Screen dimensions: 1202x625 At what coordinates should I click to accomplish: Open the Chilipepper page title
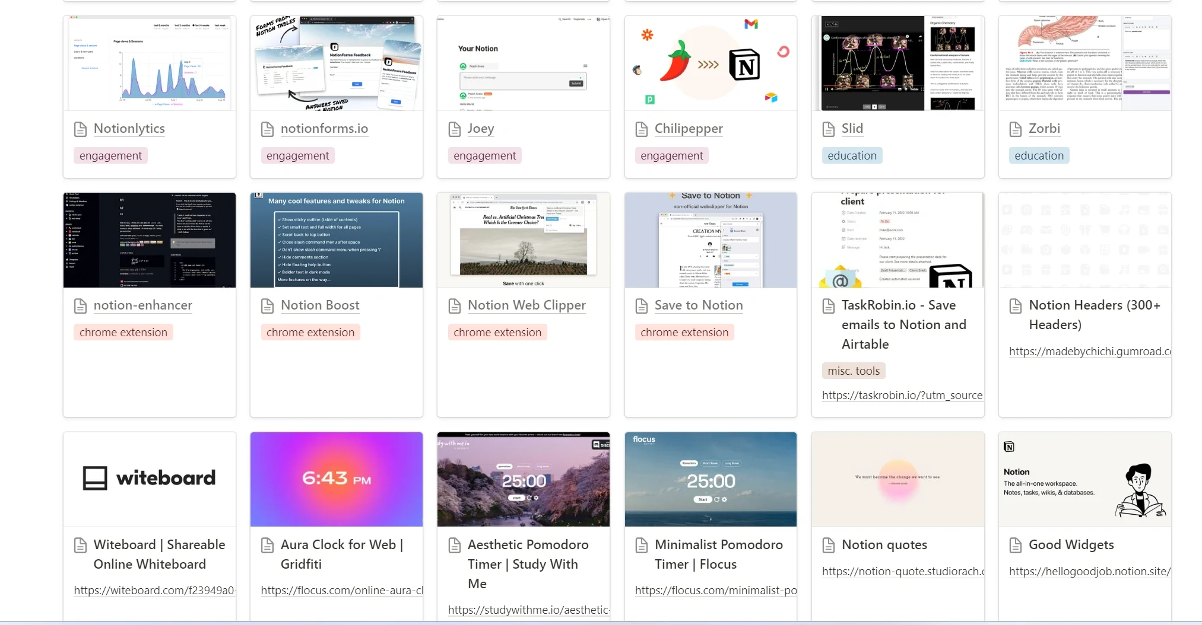(x=689, y=129)
